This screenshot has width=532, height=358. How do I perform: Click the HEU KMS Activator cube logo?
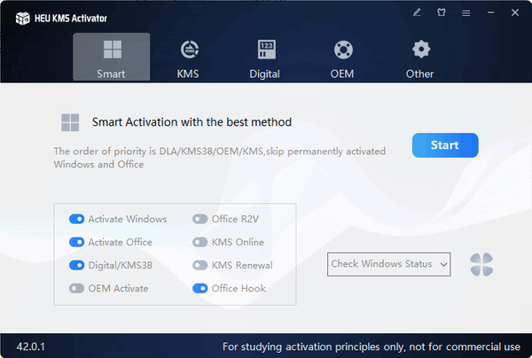[x=23, y=19]
